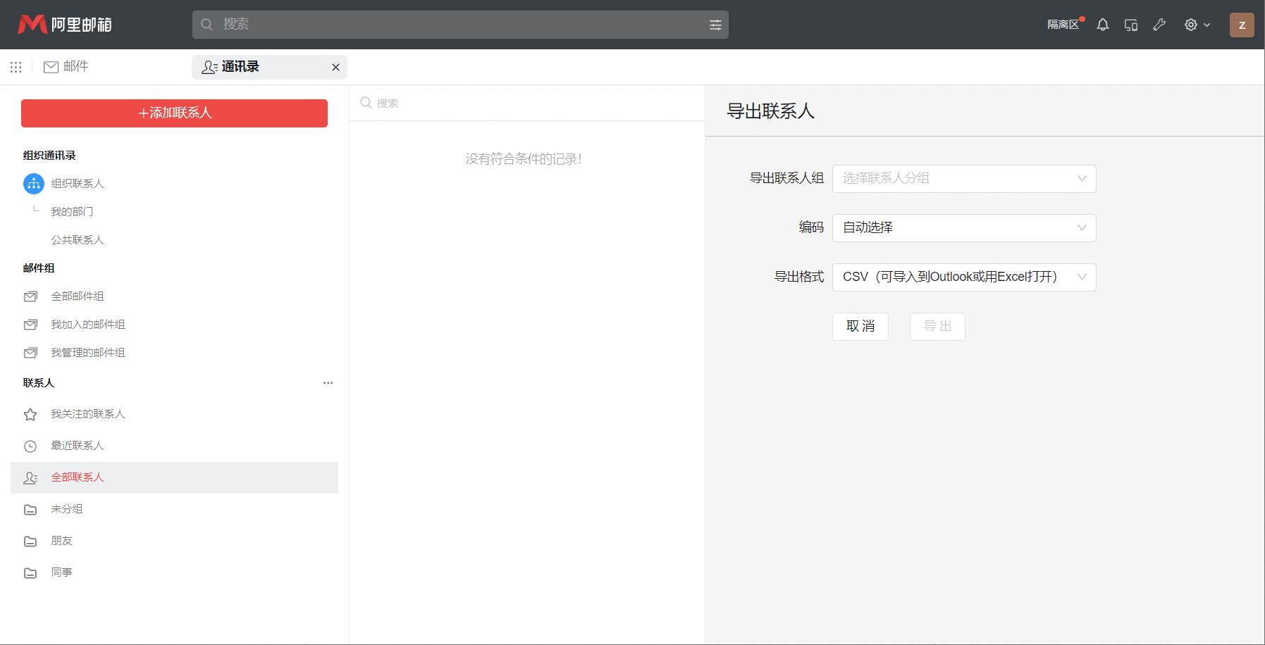
Task: Open the settings gear menu
Action: tap(1196, 25)
